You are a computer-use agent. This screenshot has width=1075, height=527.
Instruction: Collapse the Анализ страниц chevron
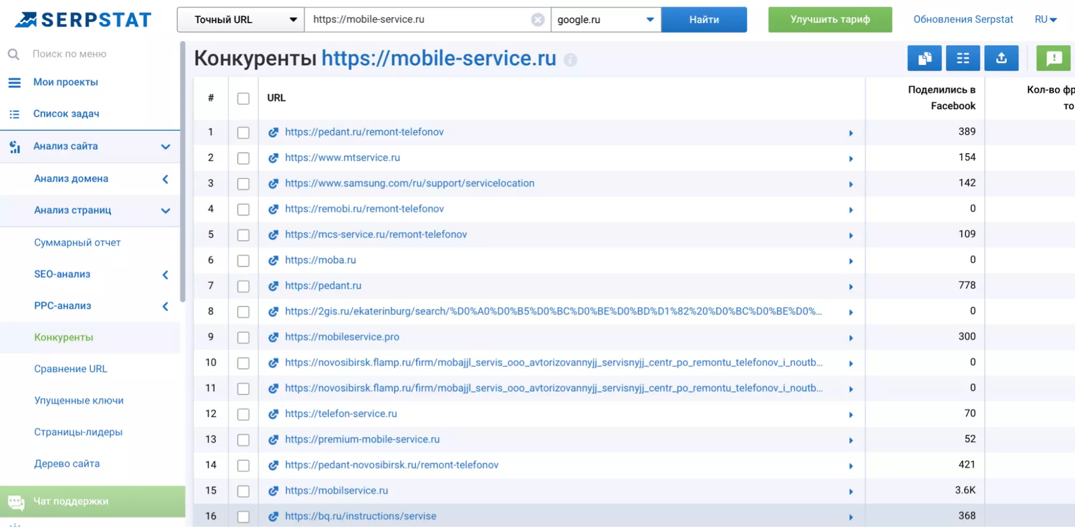coord(166,211)
